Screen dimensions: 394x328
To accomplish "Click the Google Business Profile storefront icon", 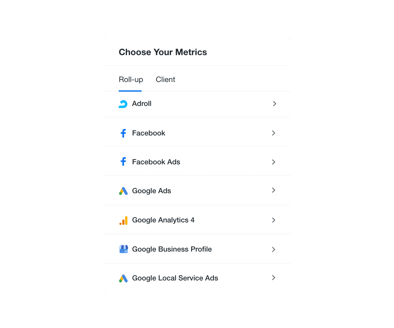I will click(123, 249).
